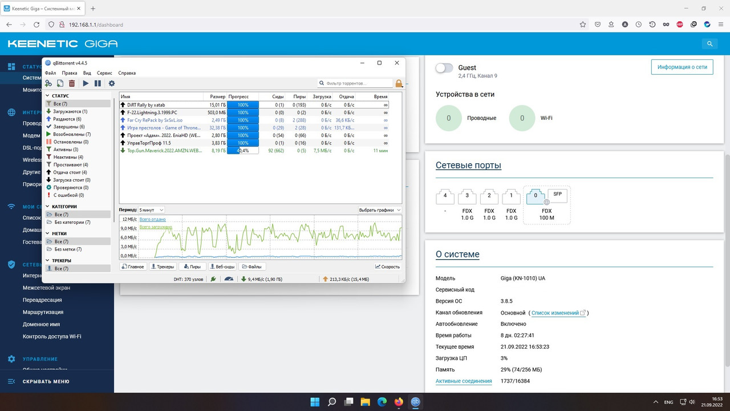The width and height of the screenshot is (730, 411).
Task: Click the resume (play) toolbar icon in qBittorrent
Action: 86,83
